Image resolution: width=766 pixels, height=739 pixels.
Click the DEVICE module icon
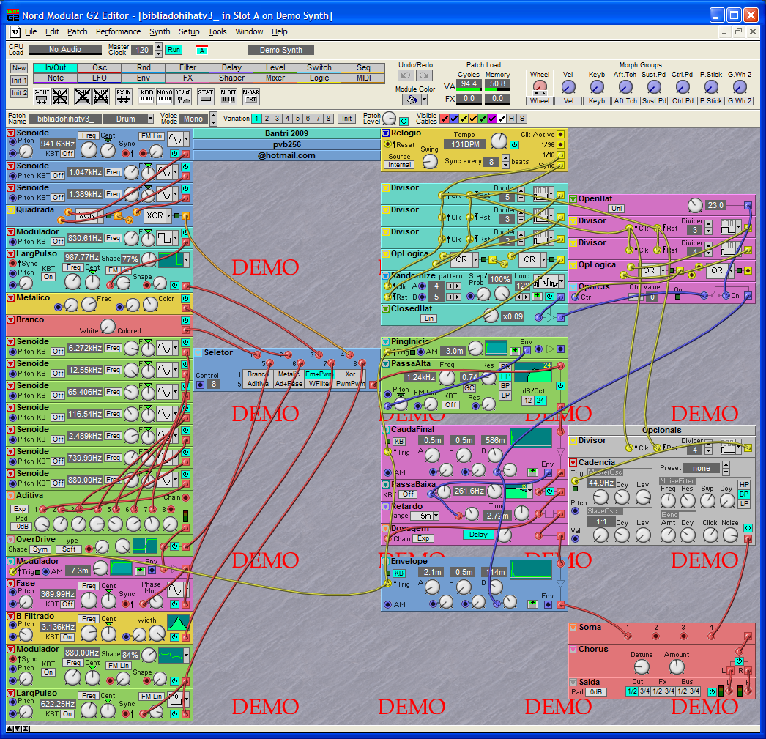click(183, 96)
